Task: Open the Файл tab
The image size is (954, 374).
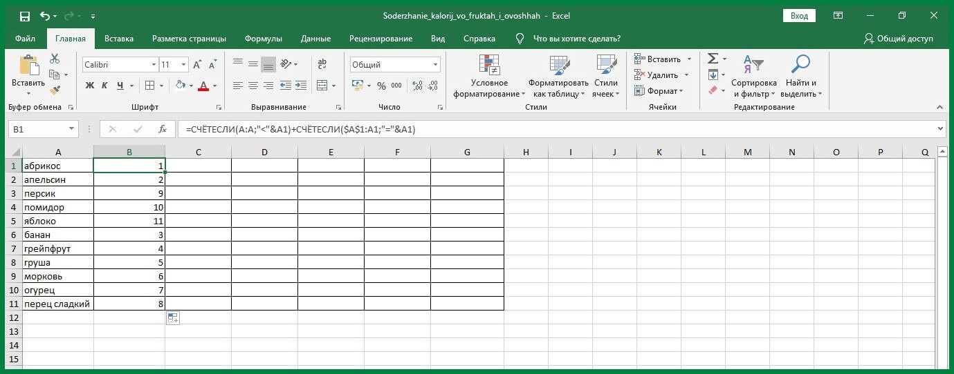Action: tap(25, 39)
